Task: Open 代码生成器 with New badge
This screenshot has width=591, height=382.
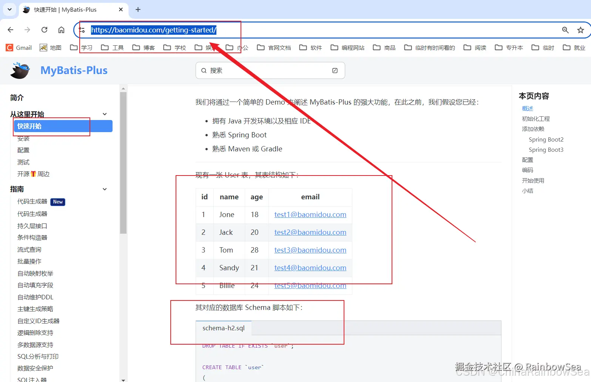Action: tap(41, 202)
